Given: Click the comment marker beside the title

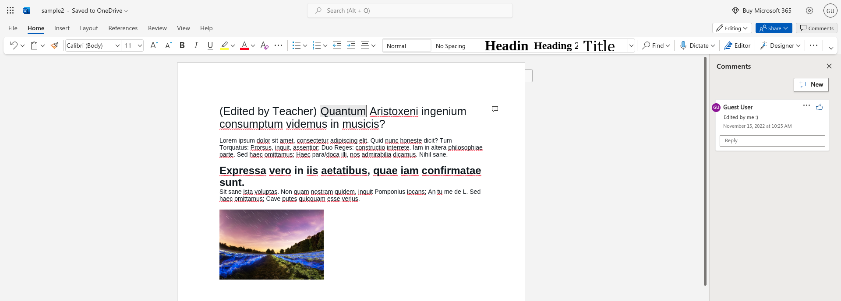Looking at the screenshot, I should 495,109.
